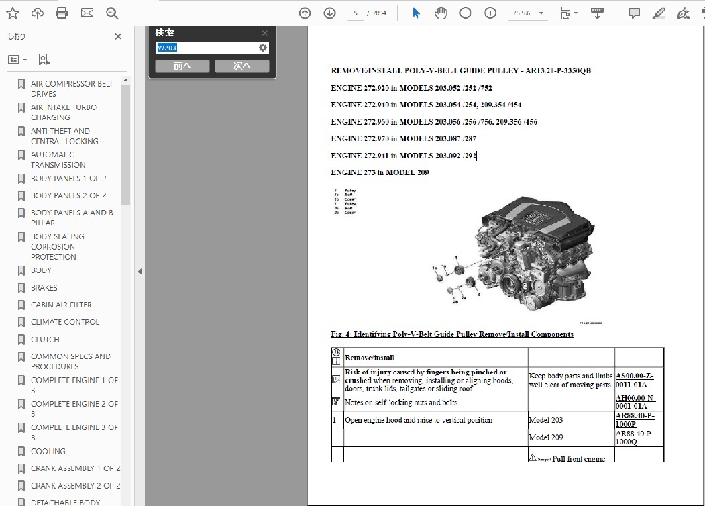Choose the arrow selection tool
This screenshot has height=506, width=705.
(x=416, y=13)
